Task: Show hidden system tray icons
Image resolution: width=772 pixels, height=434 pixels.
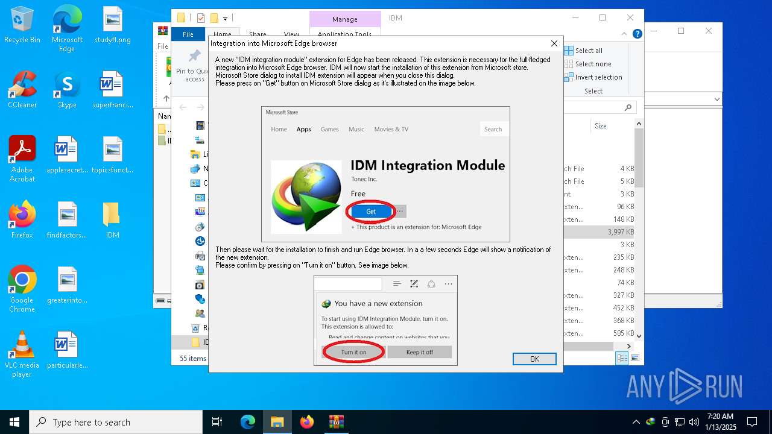Action: 636,422
